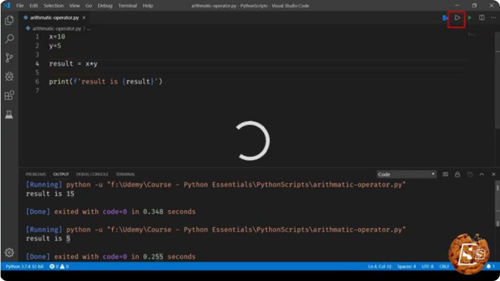The image size is (500, 281).
Task: Open the Extensions view icon
Action: tap(9, 95)
